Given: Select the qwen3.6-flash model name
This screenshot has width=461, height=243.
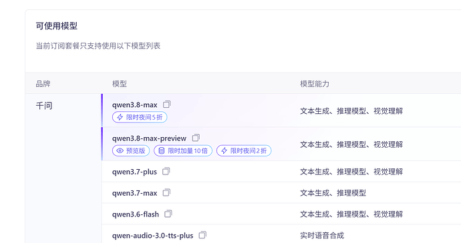Looking at the screenshot, I should [x=135, y=214].
